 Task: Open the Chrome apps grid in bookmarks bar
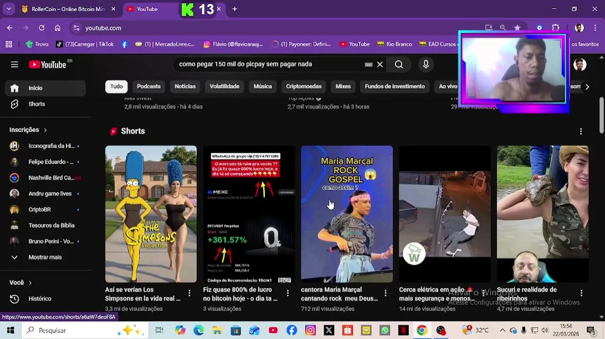click(x=8, y=44)
